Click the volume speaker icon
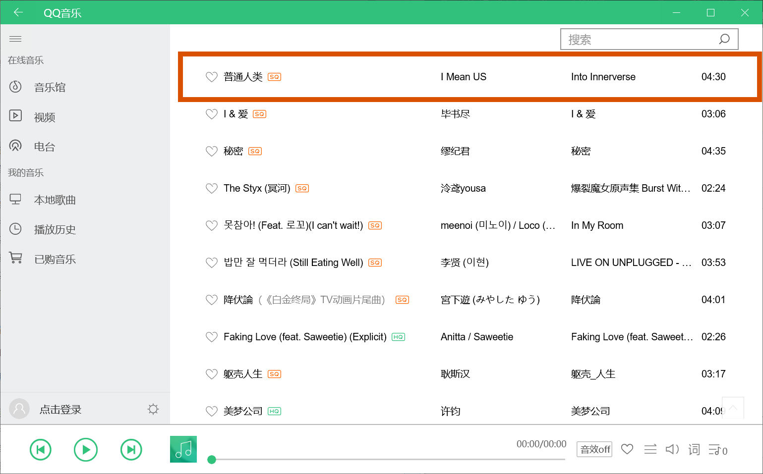The image size is (763, 474). point(672,449)
